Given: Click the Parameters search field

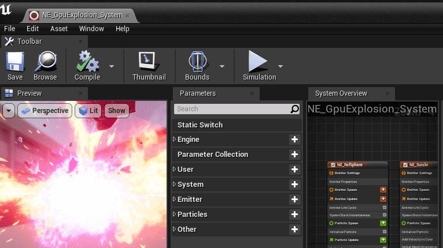Looking at the screenshot, I should [232, 109].
